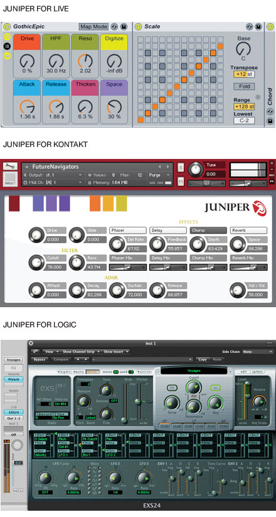
Task: Open the PtVerb insert slot
Action: tap(14, 379)
